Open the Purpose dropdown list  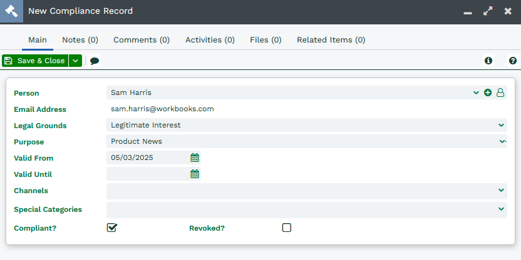point(502,141)
